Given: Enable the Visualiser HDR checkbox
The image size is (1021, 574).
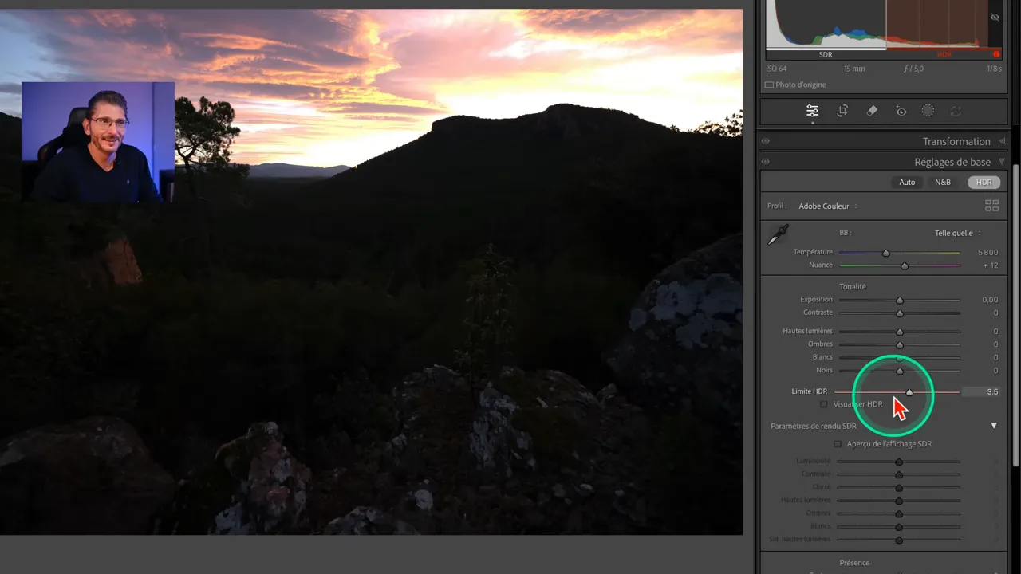Looking at the screenshot, I should point(824,404).
